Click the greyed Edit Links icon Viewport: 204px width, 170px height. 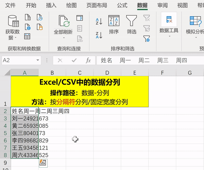pyautogui.click(x=80, y=39)
